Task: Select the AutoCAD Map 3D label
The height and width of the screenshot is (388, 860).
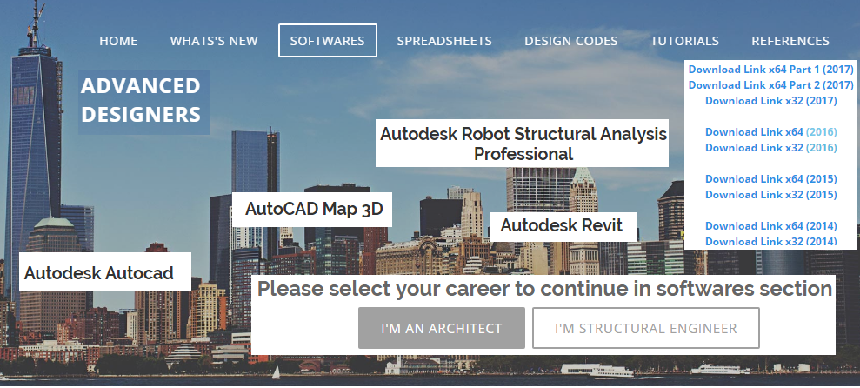Action: click(312, 209)
